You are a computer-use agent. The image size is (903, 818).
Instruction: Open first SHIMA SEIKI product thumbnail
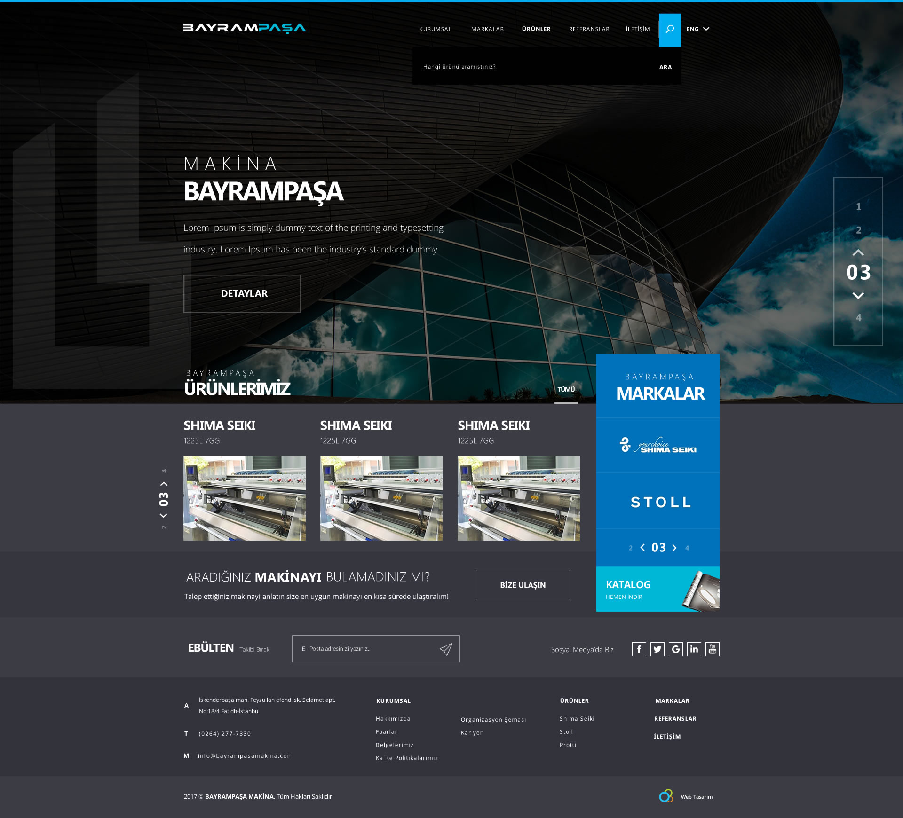[245, 498]
